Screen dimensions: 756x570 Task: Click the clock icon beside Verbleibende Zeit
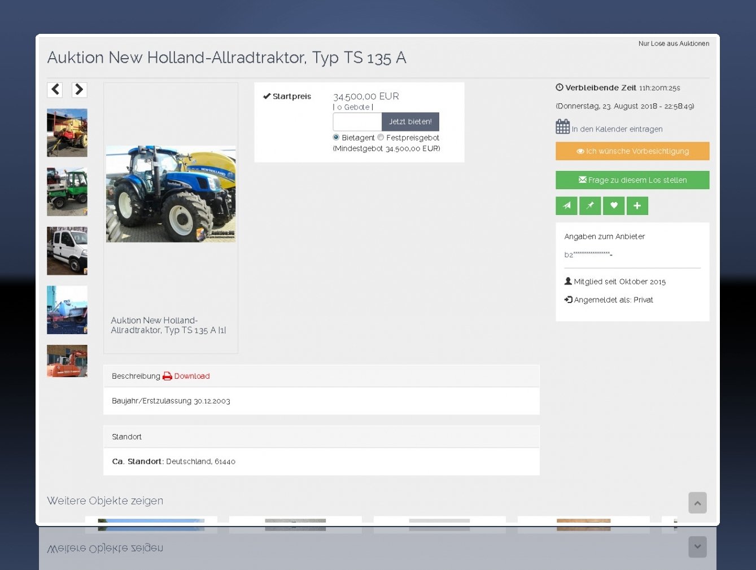(560, 87)
